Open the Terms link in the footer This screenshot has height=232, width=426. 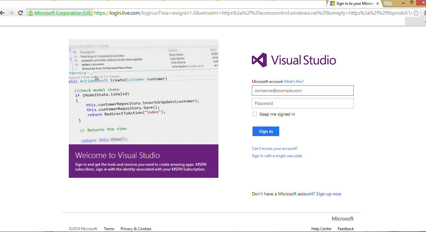pos(109,228)
